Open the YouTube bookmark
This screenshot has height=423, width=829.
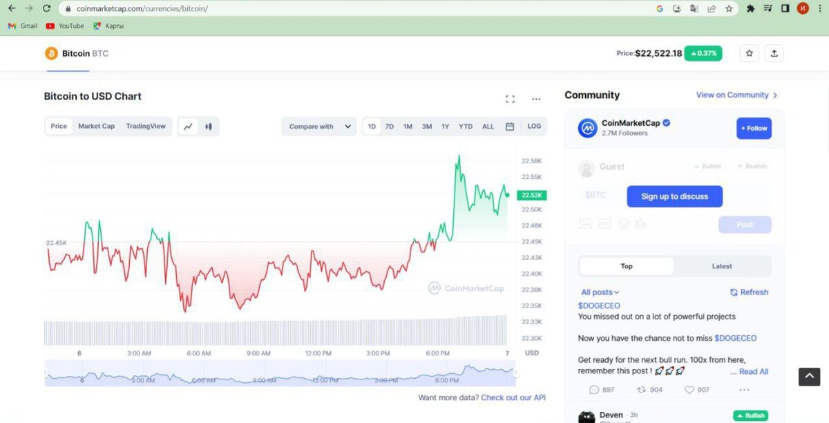click(x=65, y=26)
